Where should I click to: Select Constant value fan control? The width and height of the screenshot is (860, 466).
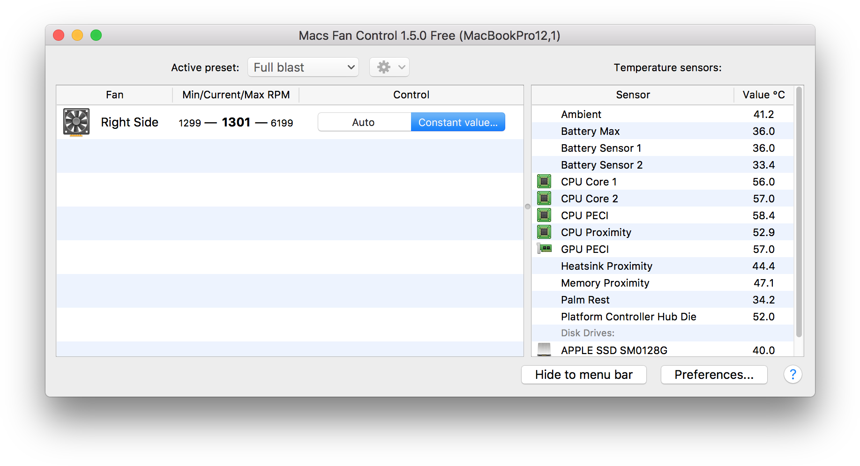[458, 122]
